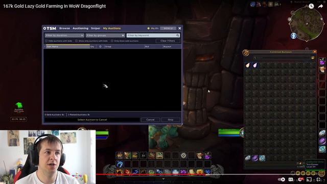Check Only show sold auctions
The image size is (327, 184).
pyautogui.click(x=112, y=41)
